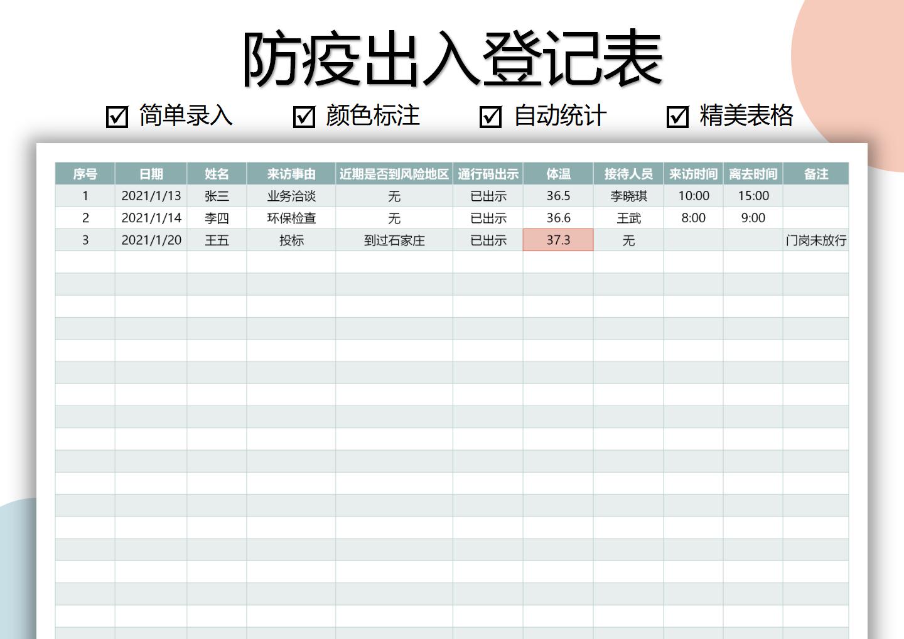Enable the 自动统计 option

pos(492,116)
